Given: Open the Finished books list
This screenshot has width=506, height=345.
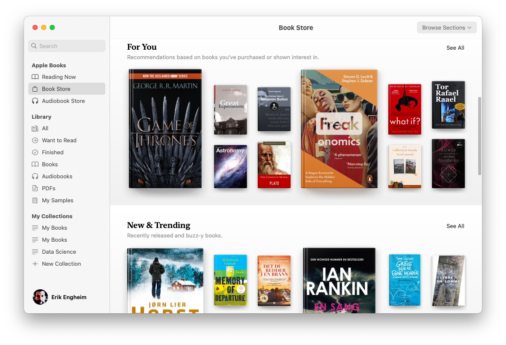Looking at the screenshot, I should [67, 153].
